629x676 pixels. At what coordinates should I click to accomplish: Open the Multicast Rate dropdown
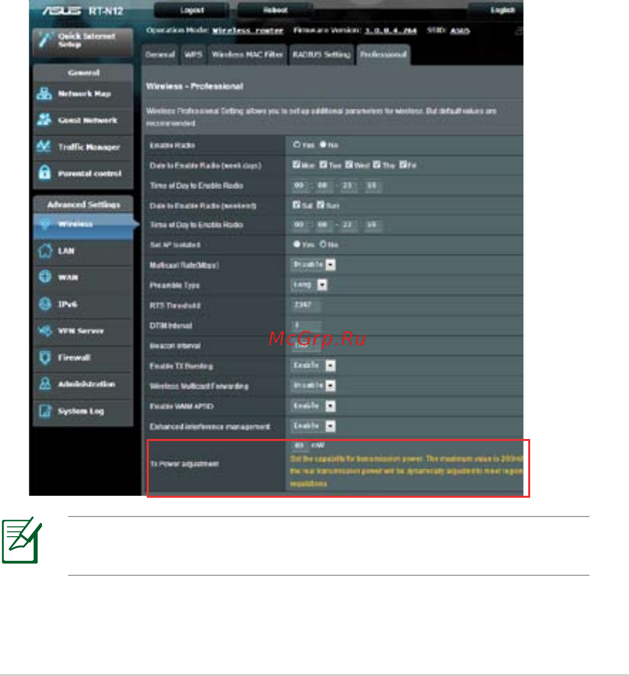click(x=313, y=265)
